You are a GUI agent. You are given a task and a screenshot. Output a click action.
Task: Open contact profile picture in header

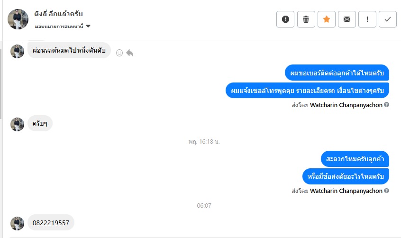coord(18,19)
